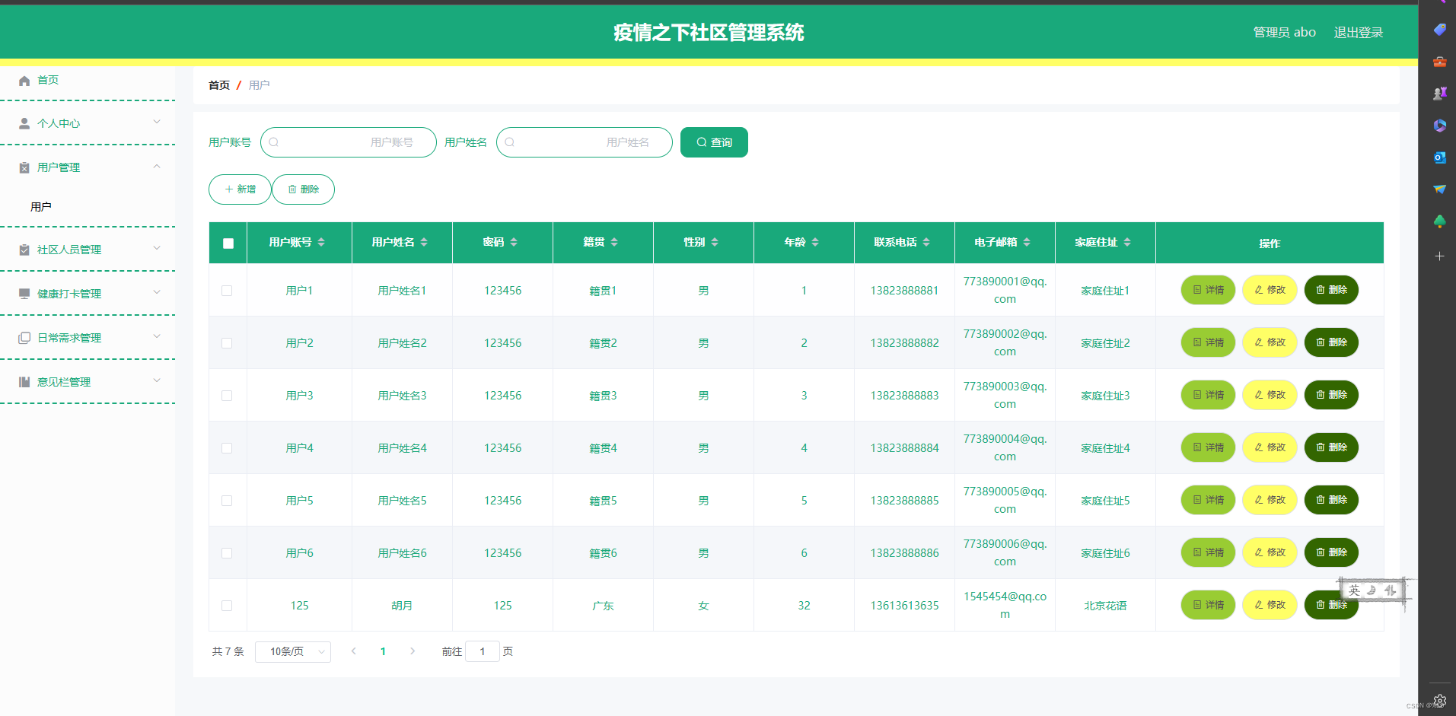Check the row for 用户1
Image resolution: width=1456 pixels, height=716 pixels.
pos(227,291)
